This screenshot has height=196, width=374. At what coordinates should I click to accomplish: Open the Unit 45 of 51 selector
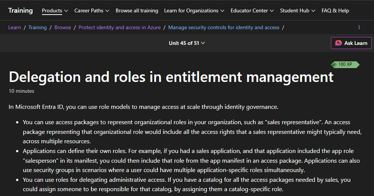(x=187, y=43)
